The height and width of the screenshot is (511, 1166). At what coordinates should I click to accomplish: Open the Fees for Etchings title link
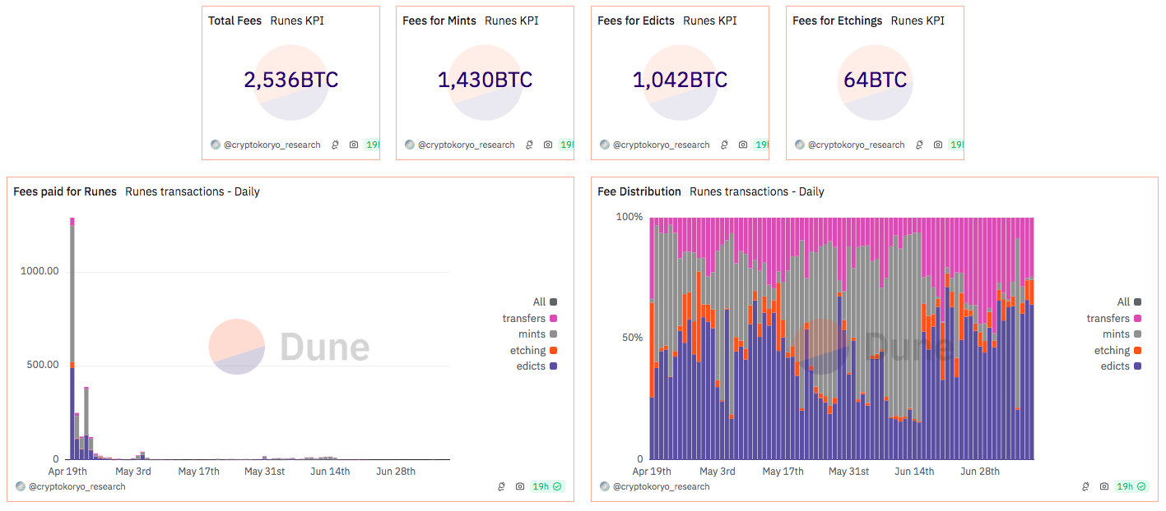click(x=838, y=21)
